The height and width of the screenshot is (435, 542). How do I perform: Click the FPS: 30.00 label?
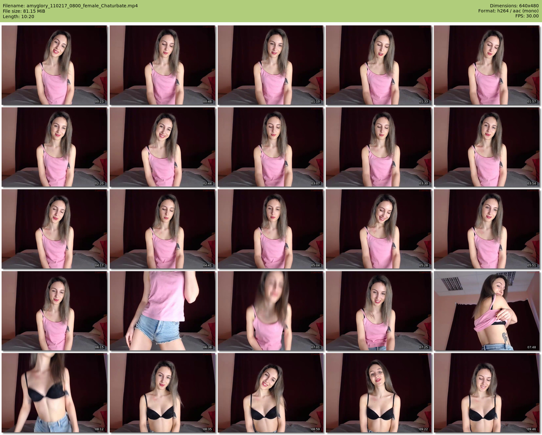click(x=527, y=16)
